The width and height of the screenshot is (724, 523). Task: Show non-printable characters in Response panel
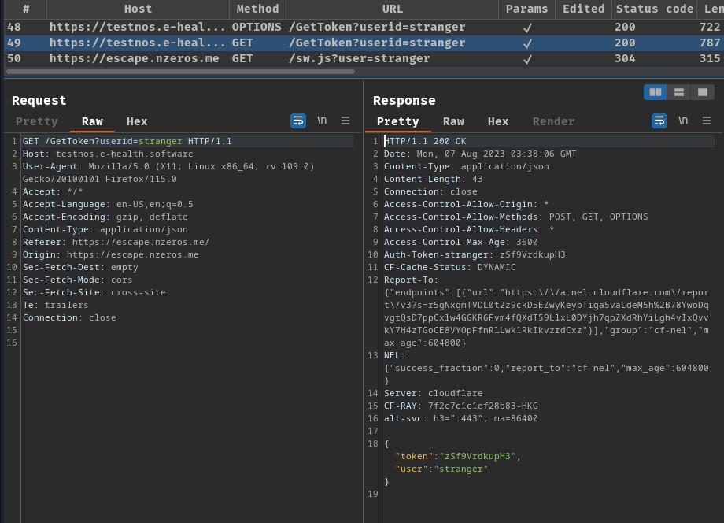[683, 121]
